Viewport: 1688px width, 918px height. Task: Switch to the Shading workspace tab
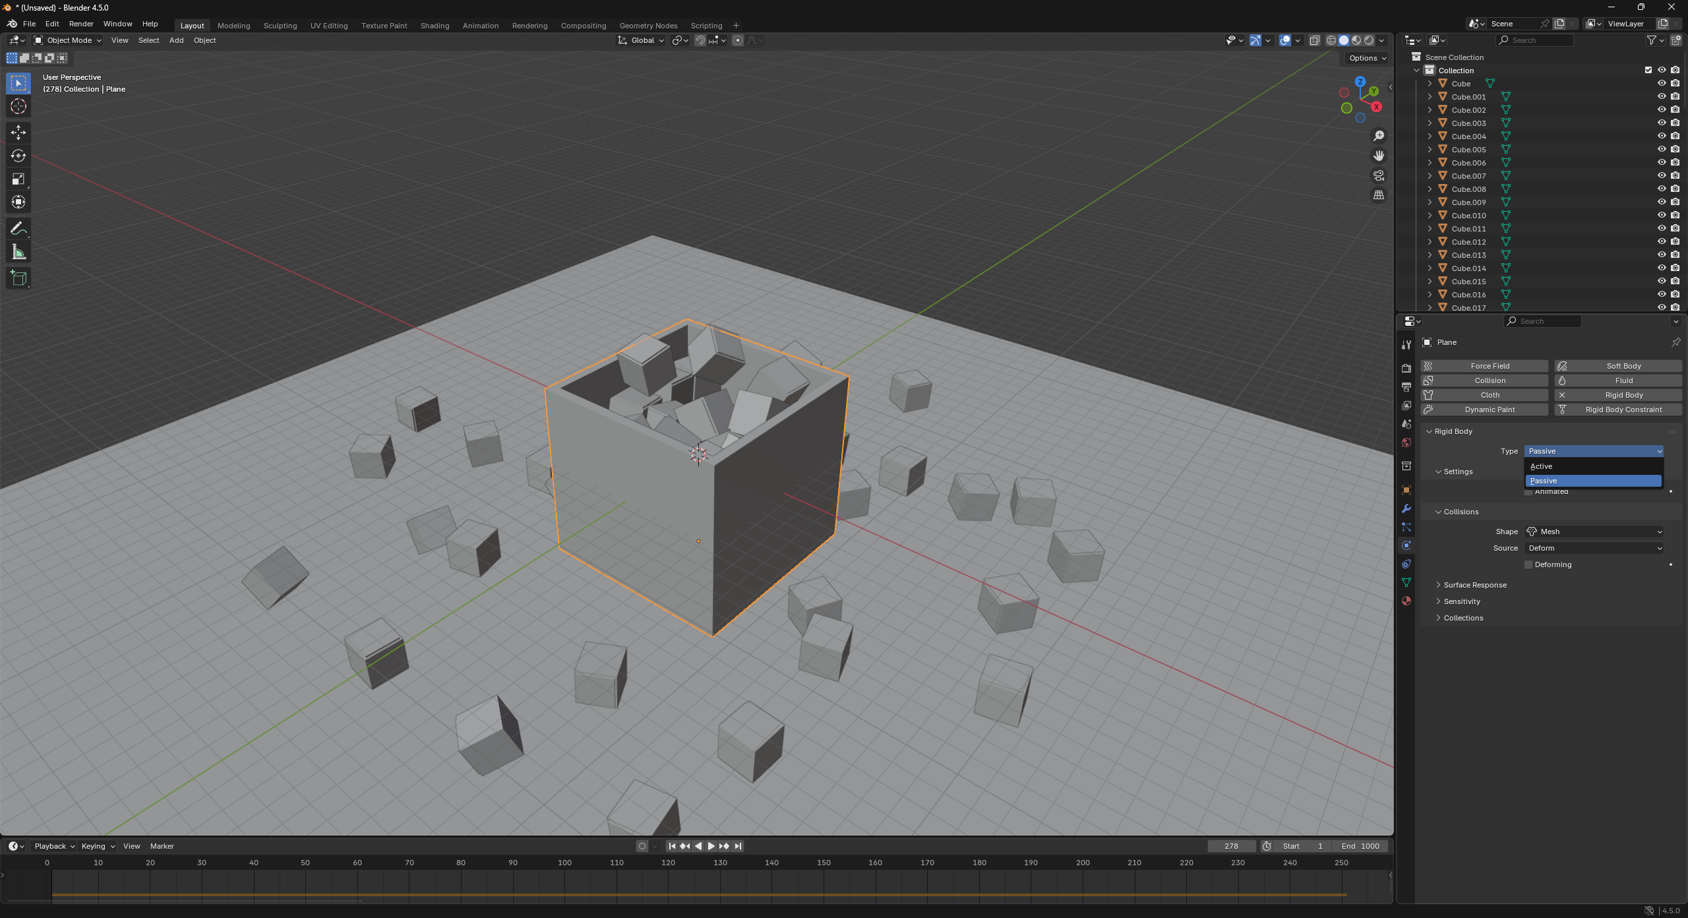pos(435,26)
